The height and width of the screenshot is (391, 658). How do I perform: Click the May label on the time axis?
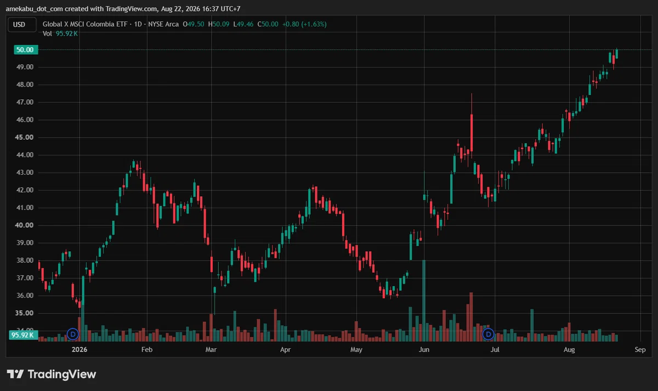coord(356,349)
